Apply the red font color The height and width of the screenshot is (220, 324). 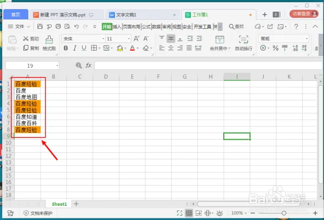pos(133,48)
